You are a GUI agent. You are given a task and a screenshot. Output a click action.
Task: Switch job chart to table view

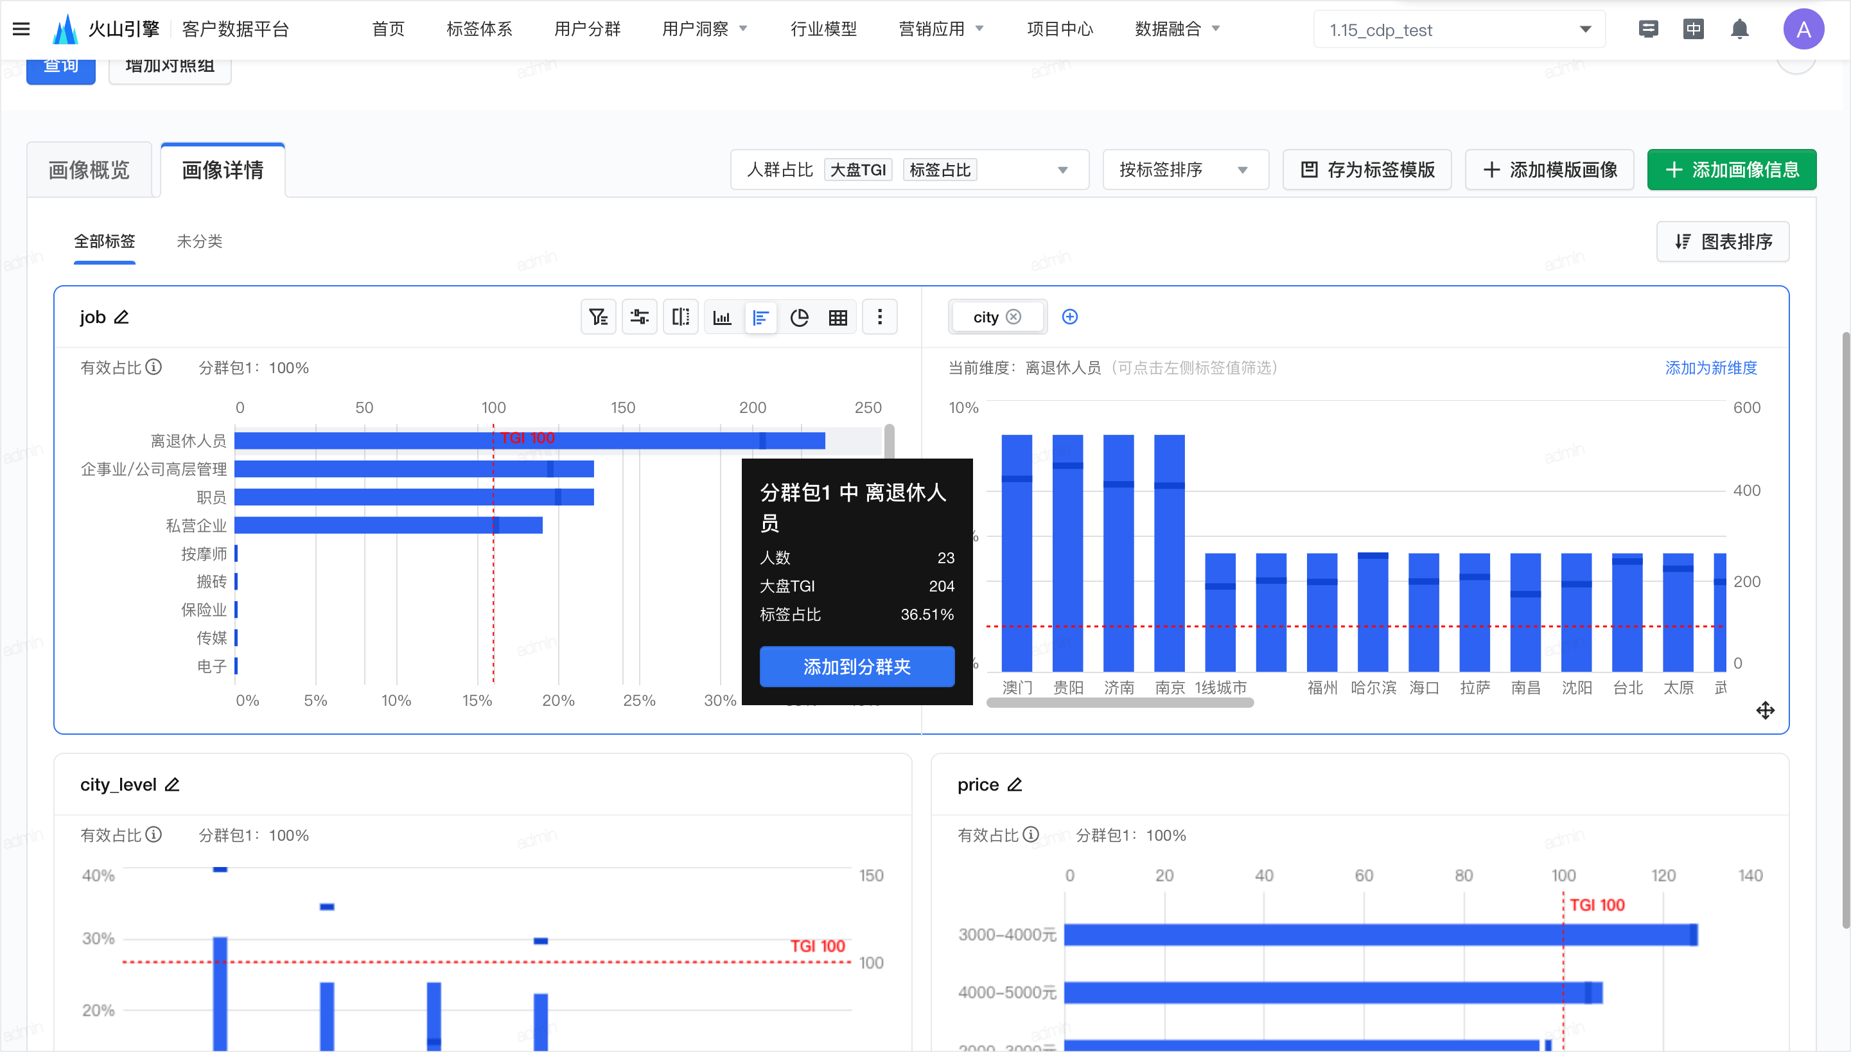(838, 317)
